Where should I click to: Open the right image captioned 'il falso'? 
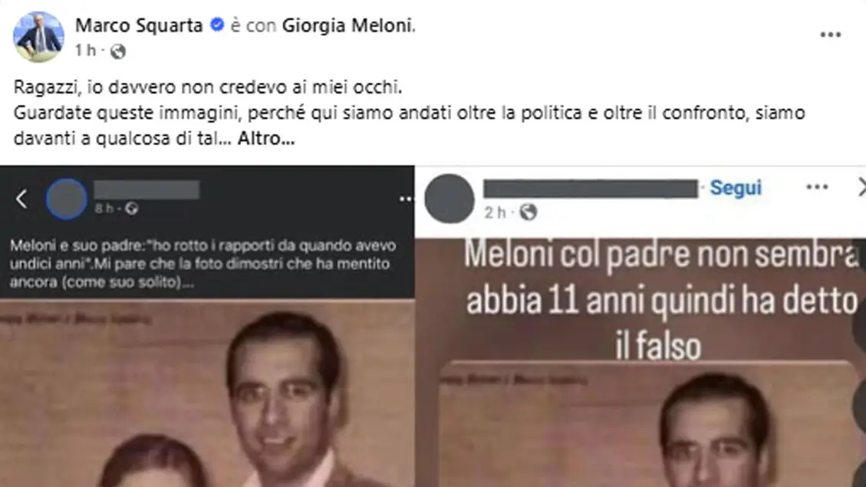[640, 363]
